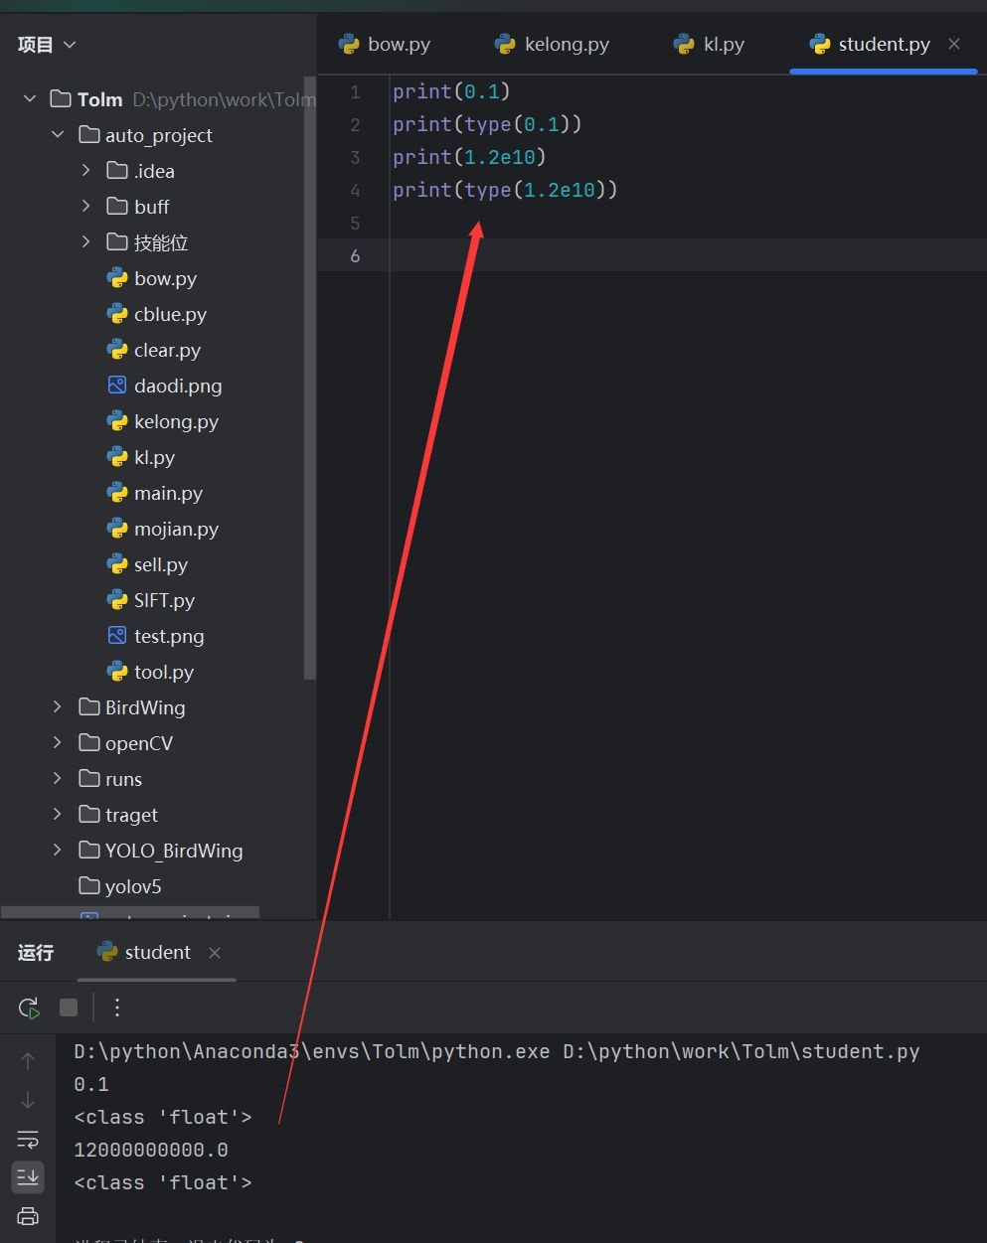Toggle scroll to end of output
The height and width of the screenshot is (1243, 987).
(x=28, y=1177)
